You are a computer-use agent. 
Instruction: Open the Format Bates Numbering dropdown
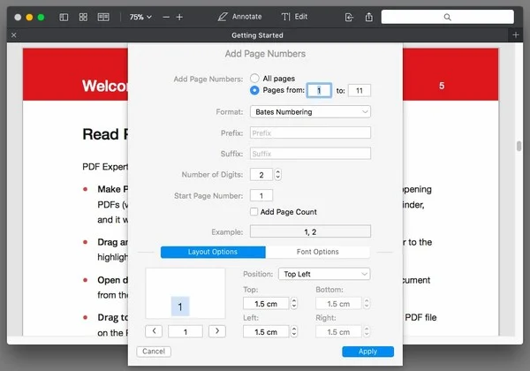(x=310, y=112)
